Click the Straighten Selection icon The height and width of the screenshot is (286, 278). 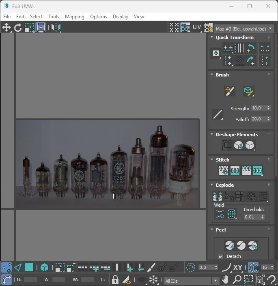[x=227, y=145]
